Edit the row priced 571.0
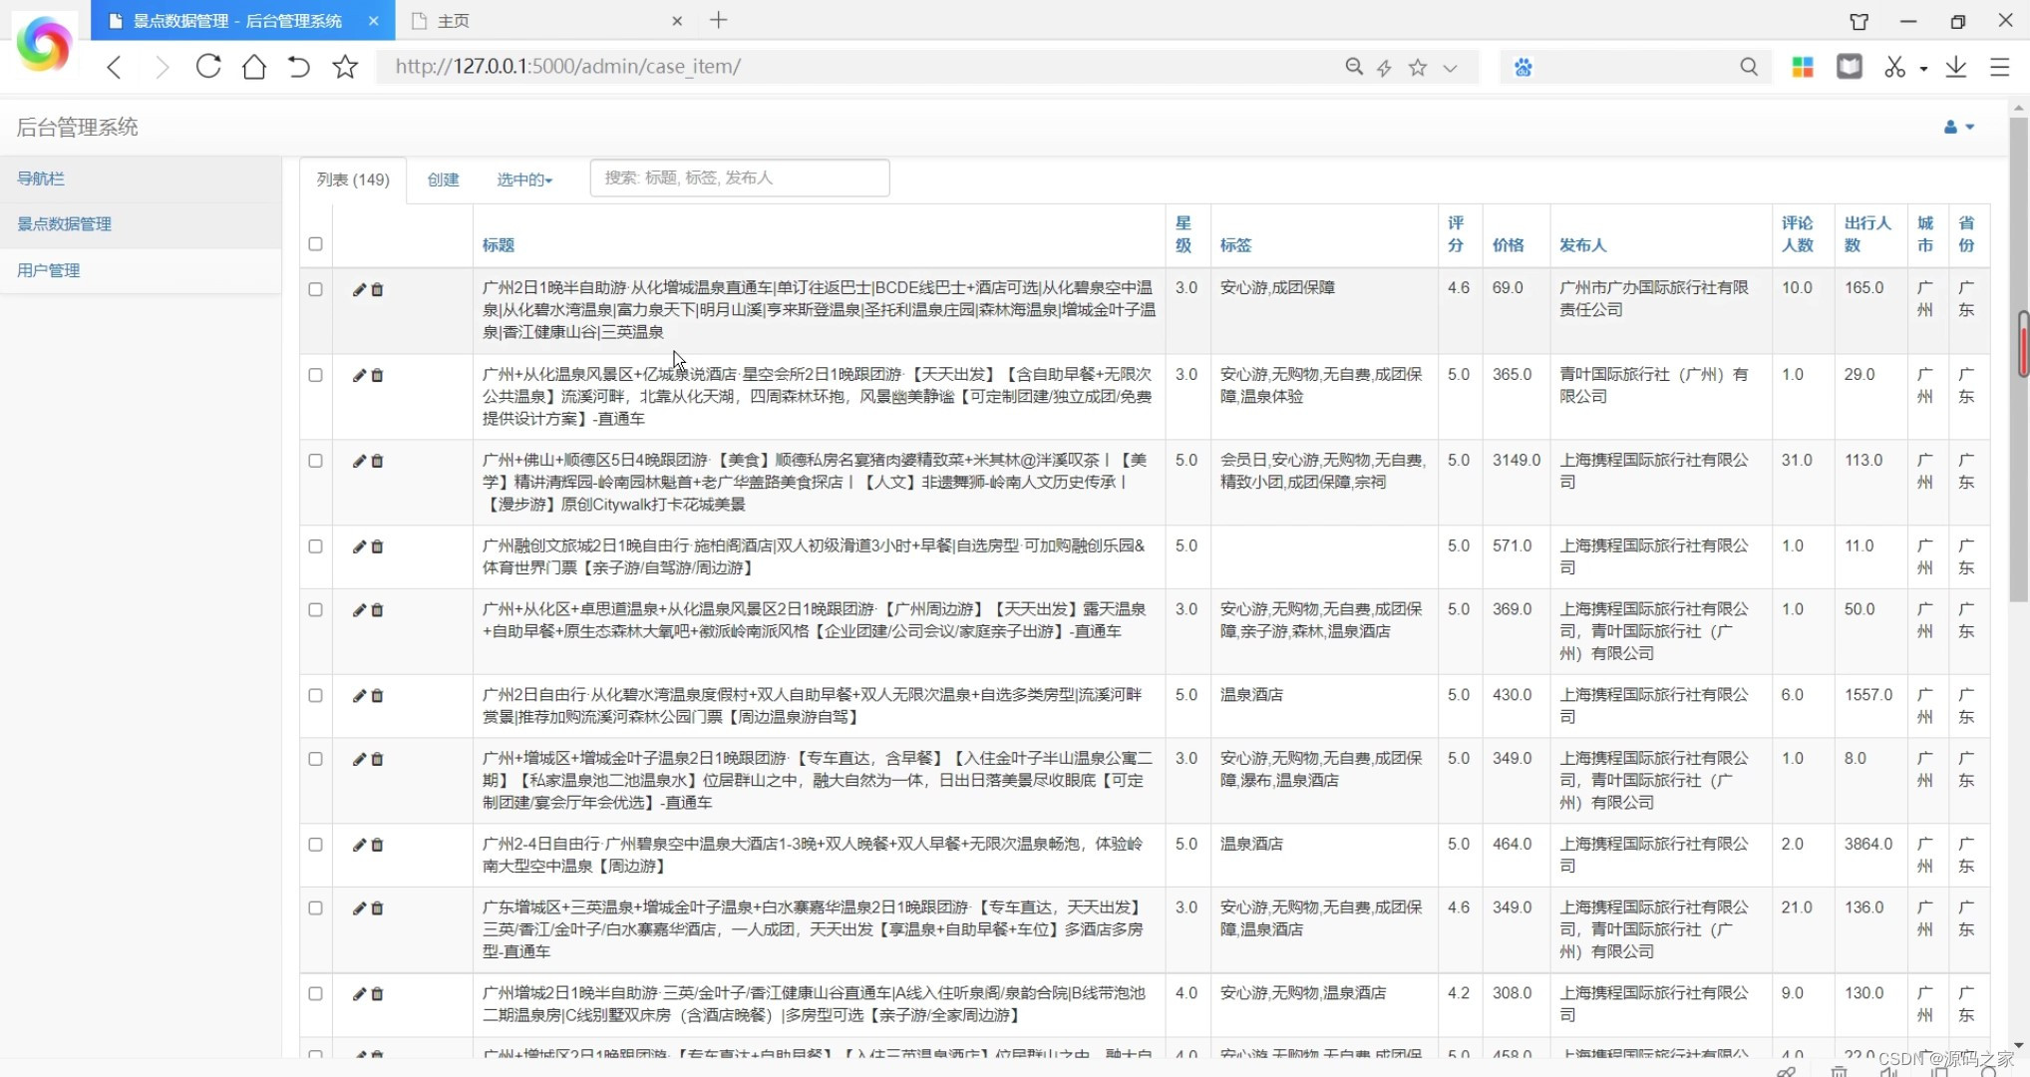 click(359, 546)
